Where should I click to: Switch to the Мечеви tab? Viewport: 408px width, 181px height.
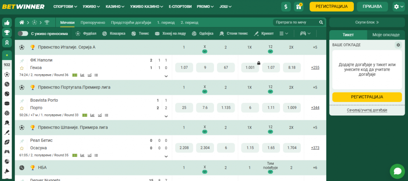coord(67,23)
